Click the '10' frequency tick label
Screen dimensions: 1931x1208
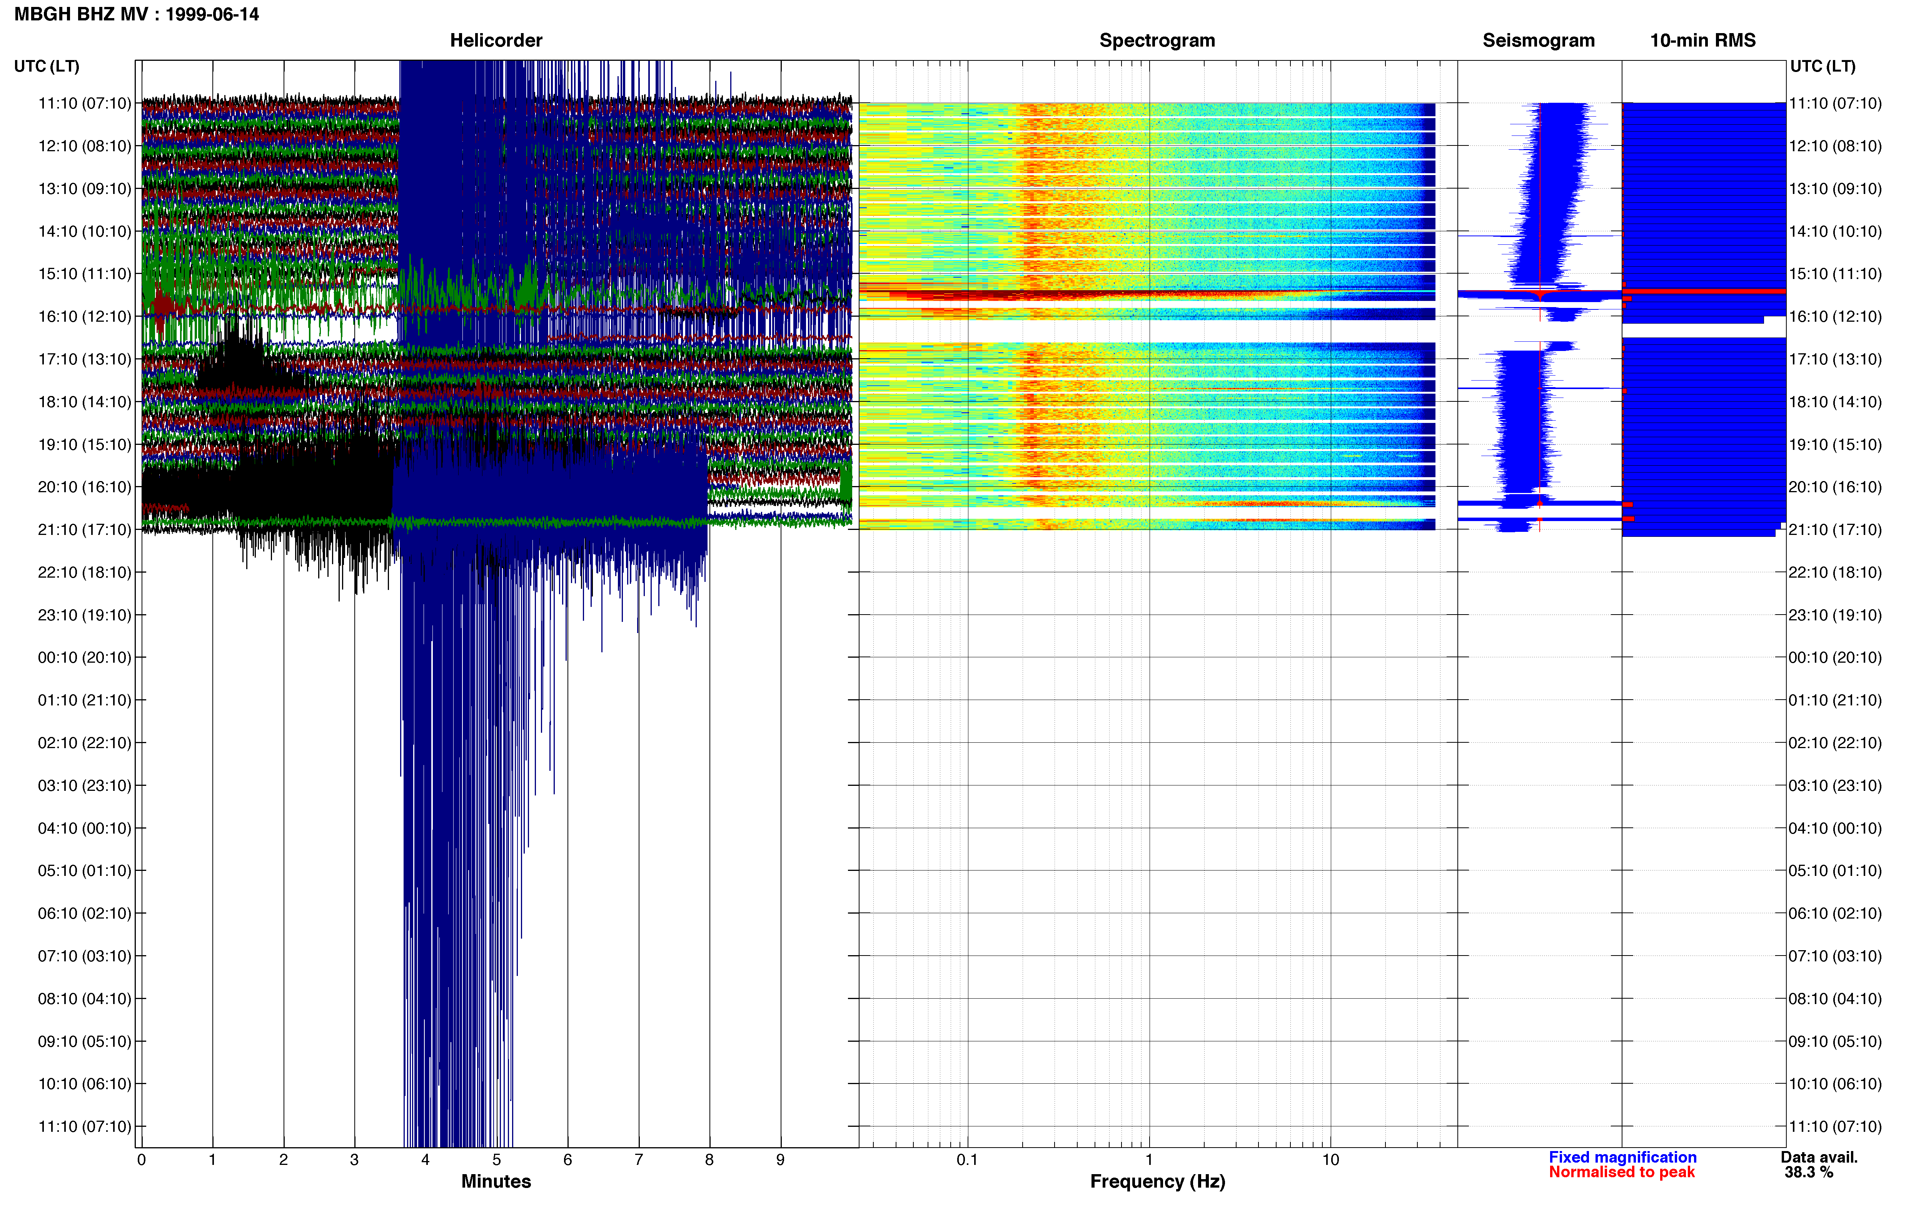pyautogui.click(x=1330, y=1160)
